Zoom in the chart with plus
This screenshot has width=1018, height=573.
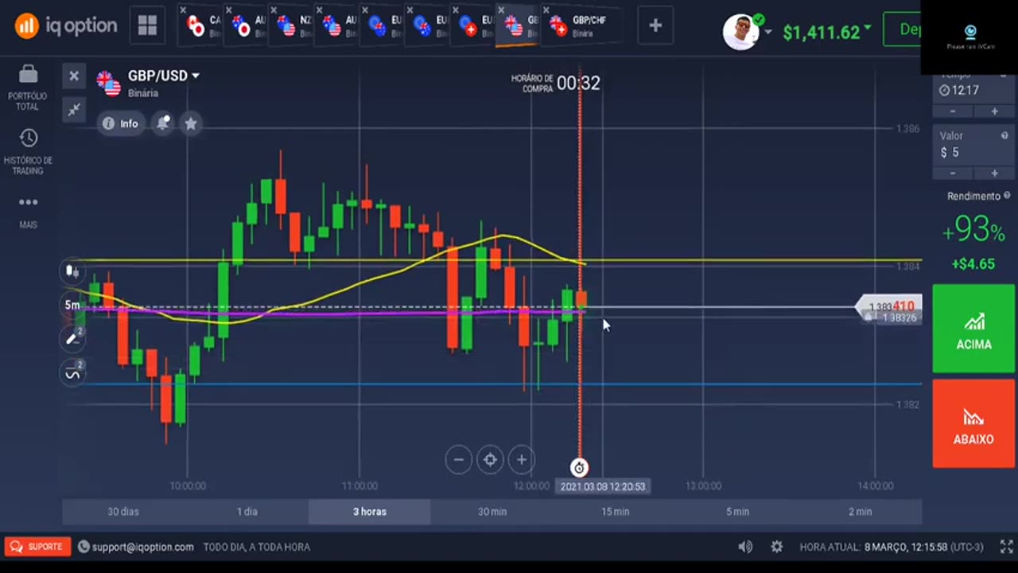tap(522, 459)
